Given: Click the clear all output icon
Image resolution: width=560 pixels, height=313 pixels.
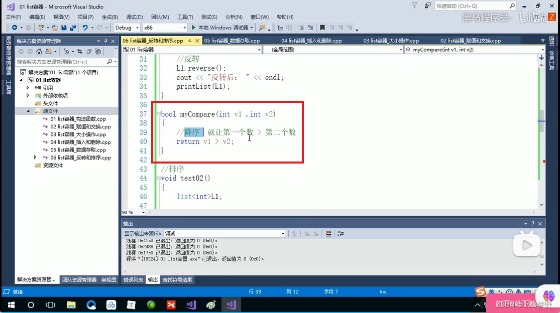Looking at the screenshot, I should click(x=328, y=234).
